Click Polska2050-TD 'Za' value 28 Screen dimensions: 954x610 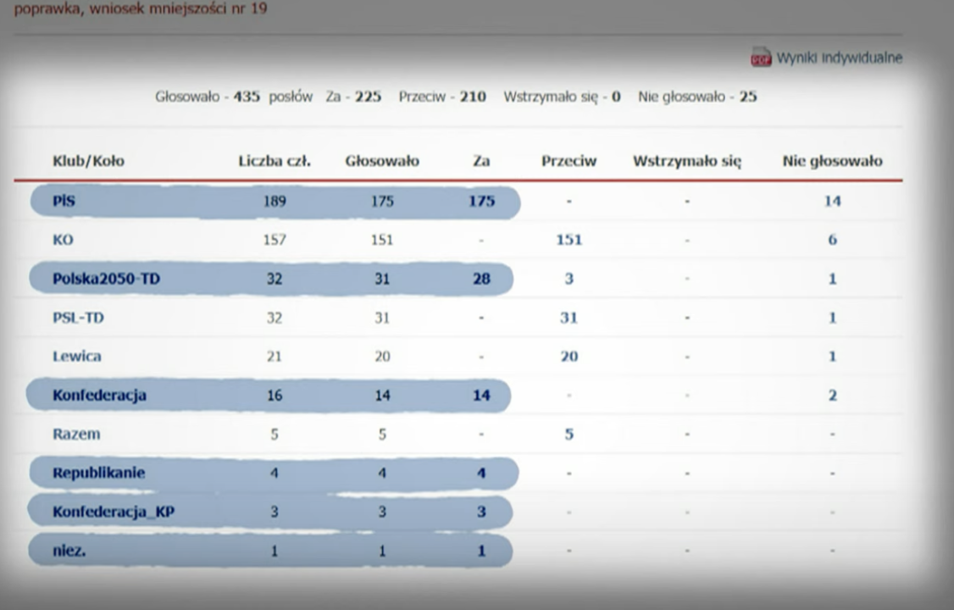point(481,279)
